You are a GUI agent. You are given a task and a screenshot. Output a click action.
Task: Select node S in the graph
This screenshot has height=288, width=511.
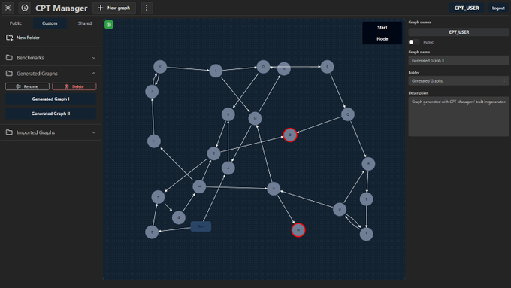click(366, 199)
